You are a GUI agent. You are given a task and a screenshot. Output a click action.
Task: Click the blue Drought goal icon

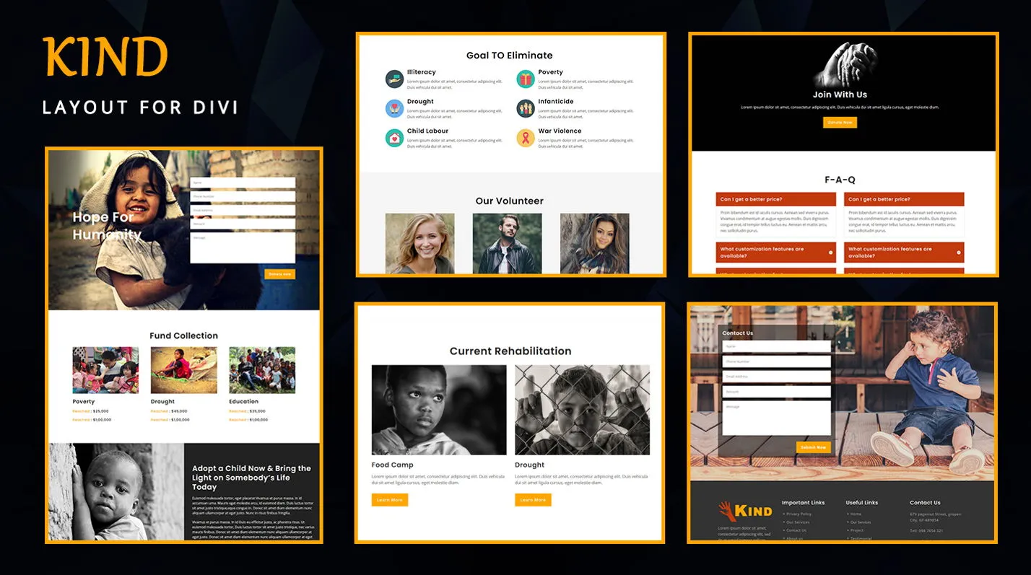click(x=394, y=109)
